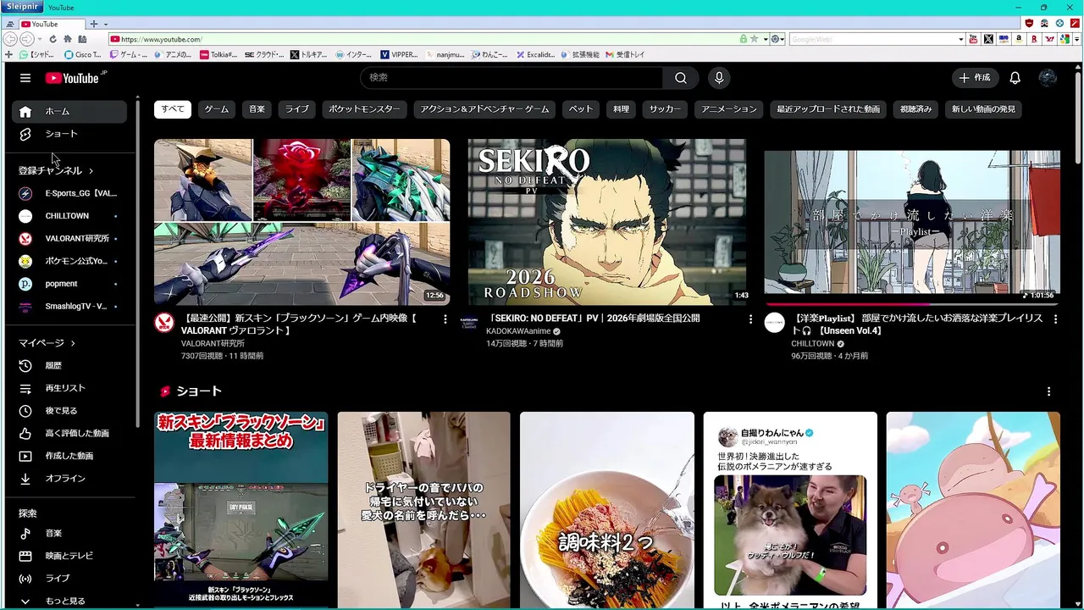The image size is (1084, 610).
Task: Click the browser back button
Action: pos(10,39)
